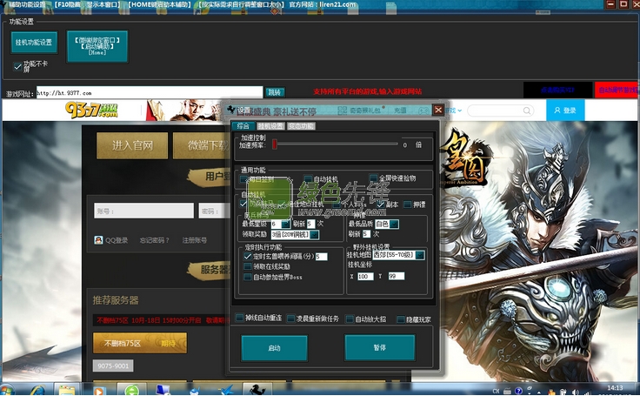Image resolution: width=640 pixels, height=396 pixels.
Task: Close the 设置 dialog with the X button
Action: (x=438, y=110)
